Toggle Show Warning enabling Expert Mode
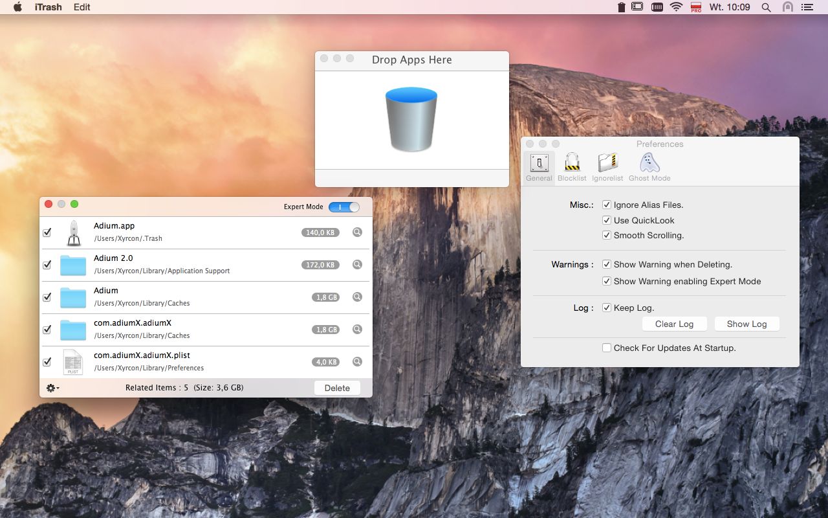The height and width of the screenshot is (518, 828). (x=607, y=281)
